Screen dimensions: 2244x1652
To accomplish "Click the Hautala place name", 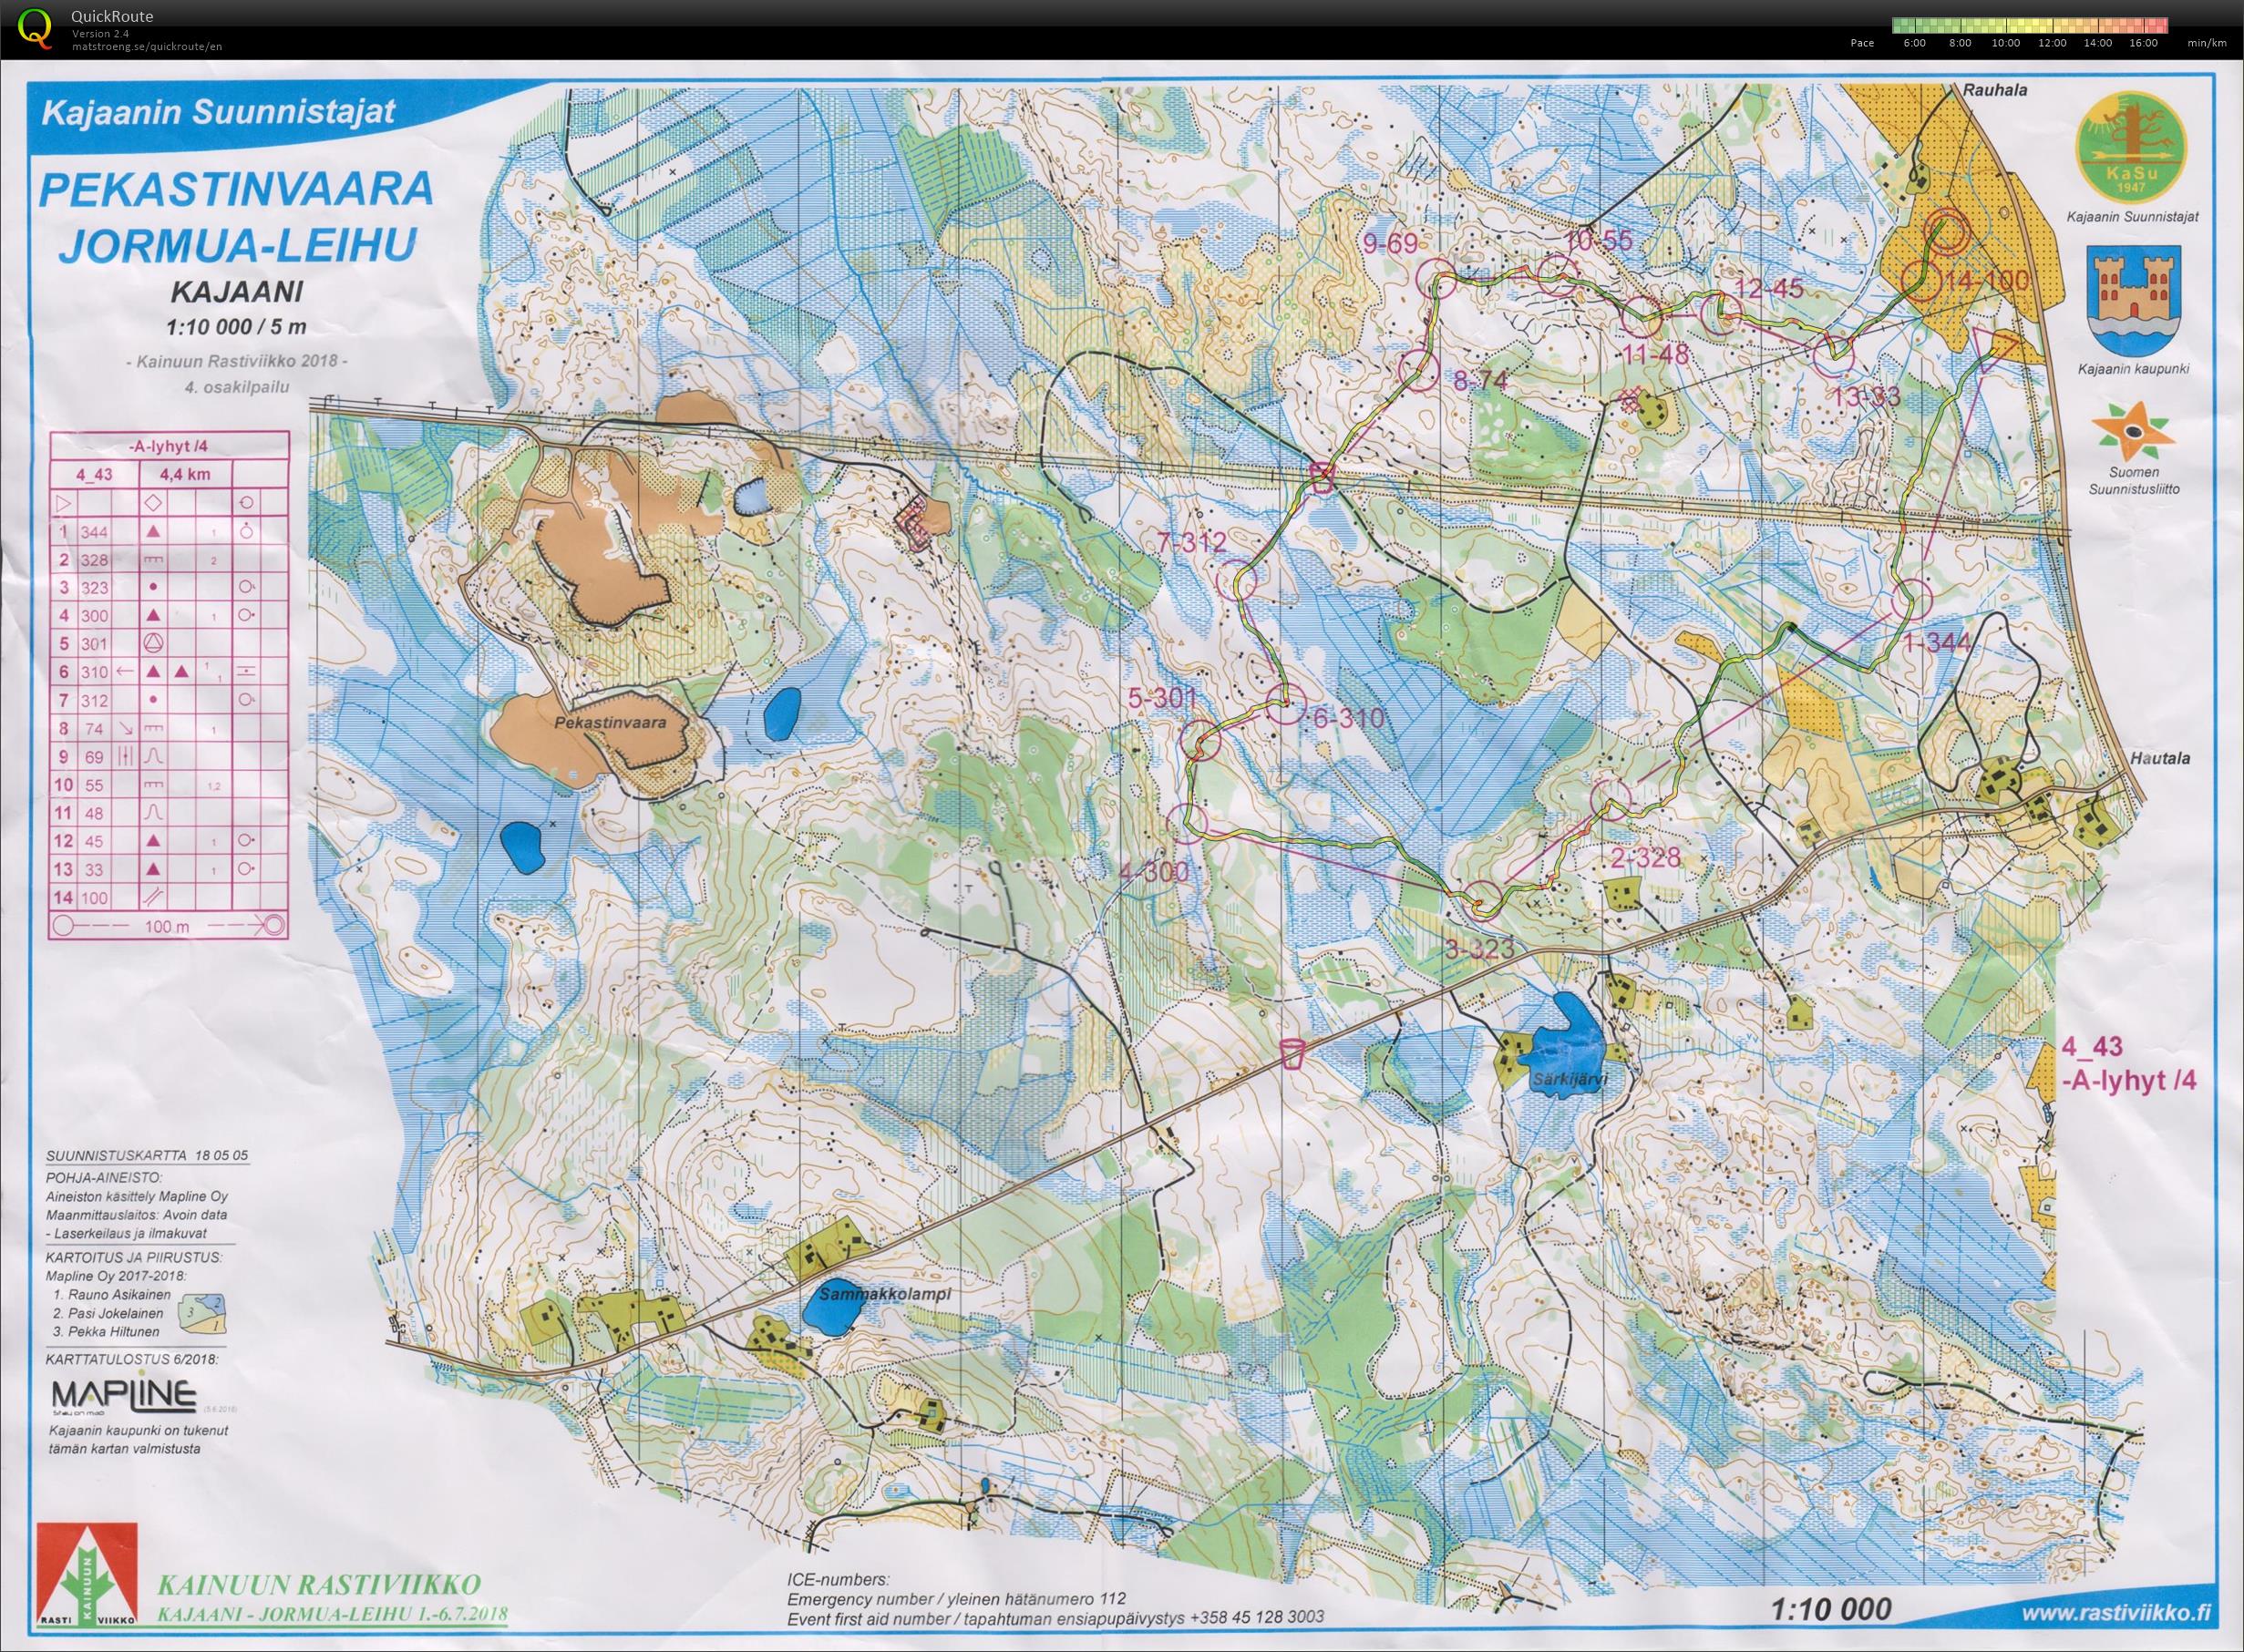I will click(2162, 757).
